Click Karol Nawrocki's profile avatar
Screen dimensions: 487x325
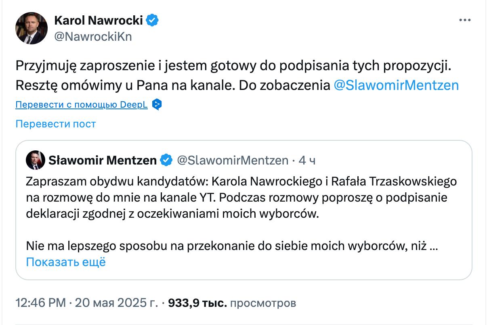(x=31, y=28)
